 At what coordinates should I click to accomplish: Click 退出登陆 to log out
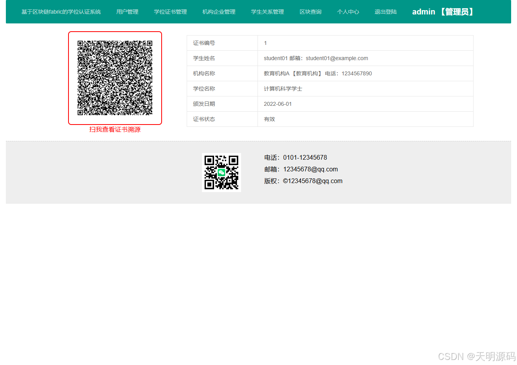(x=385, y=12)
